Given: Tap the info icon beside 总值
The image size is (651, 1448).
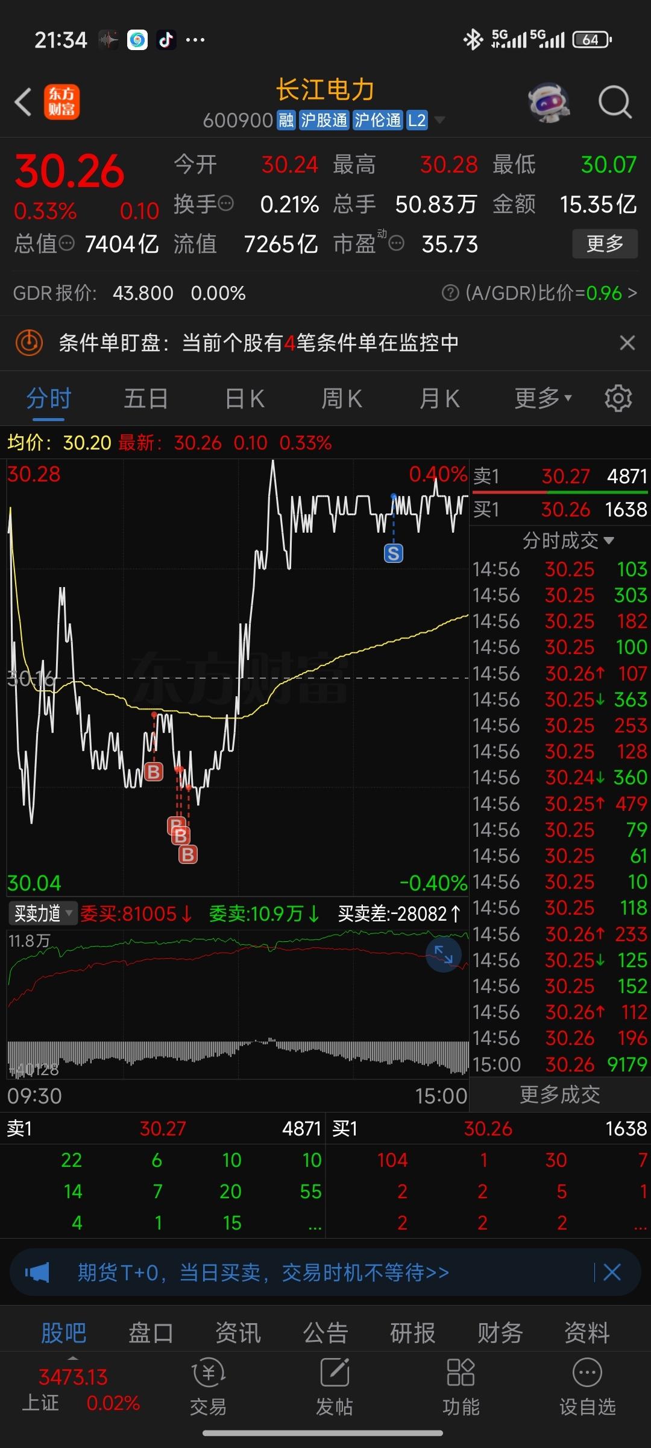Looking at the screenshot, I should pyautogui.click(x=67, y=243).
